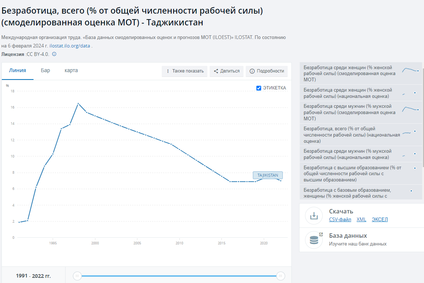Download the XML file
The width and height of the screenshot is (424, 283).
[x=361, y=220]
